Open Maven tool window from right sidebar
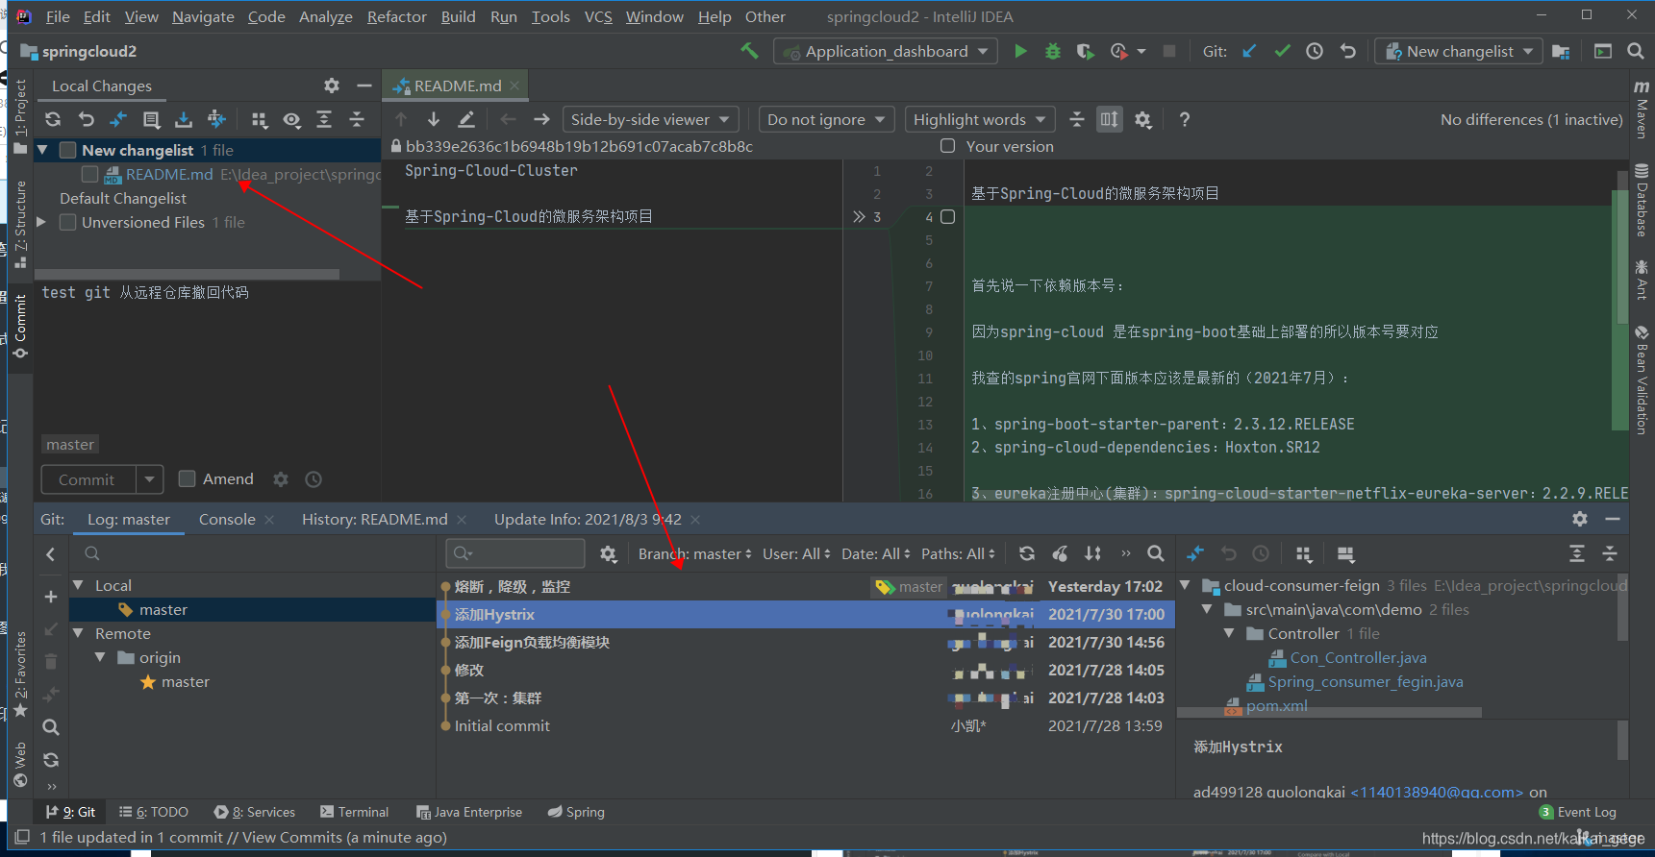The image size is (1655, 857). pos(1642,109)
